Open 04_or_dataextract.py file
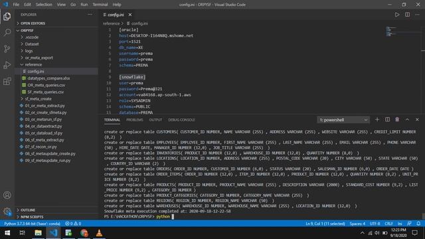Image resolution: width=425 pixels, height=239 pixels. pyautogui.click(x=43, y=126)
